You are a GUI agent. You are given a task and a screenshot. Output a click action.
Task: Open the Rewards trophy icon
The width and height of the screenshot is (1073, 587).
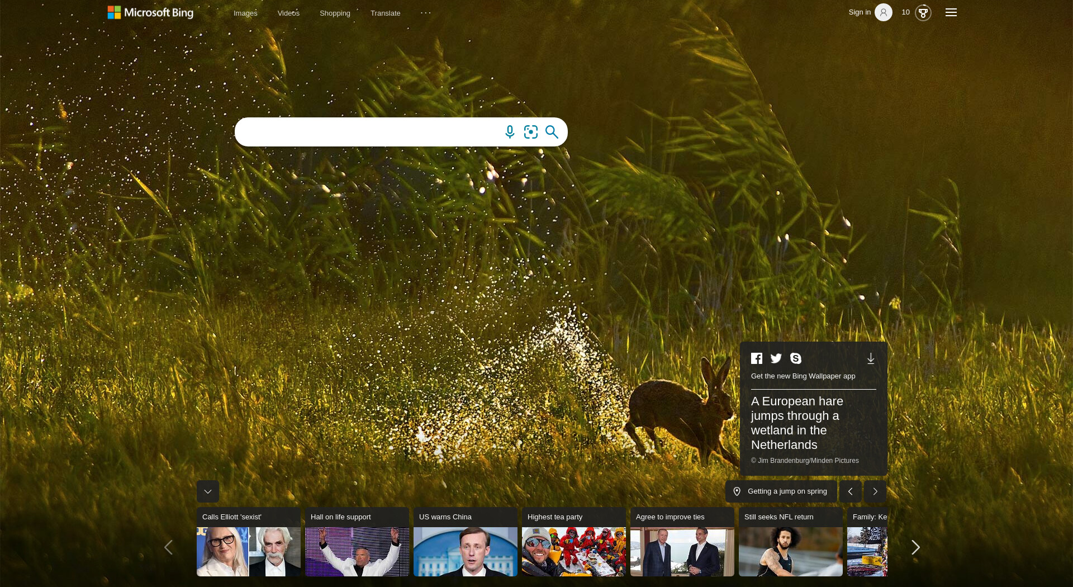tap(923, 12)
